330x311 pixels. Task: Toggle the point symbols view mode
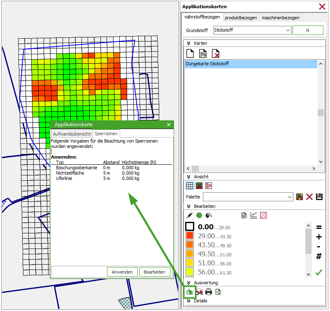click(x=209, y=186)
